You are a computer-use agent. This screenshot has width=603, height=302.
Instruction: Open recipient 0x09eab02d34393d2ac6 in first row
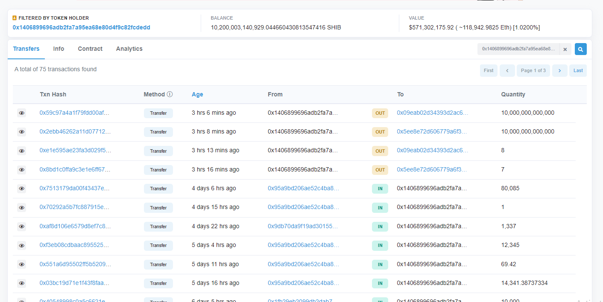point(433,113)
